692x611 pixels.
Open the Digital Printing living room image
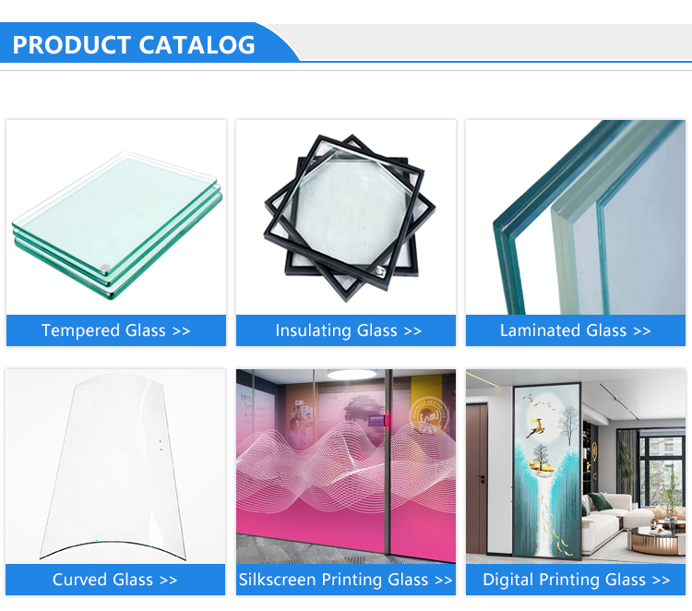coord(576,467)
